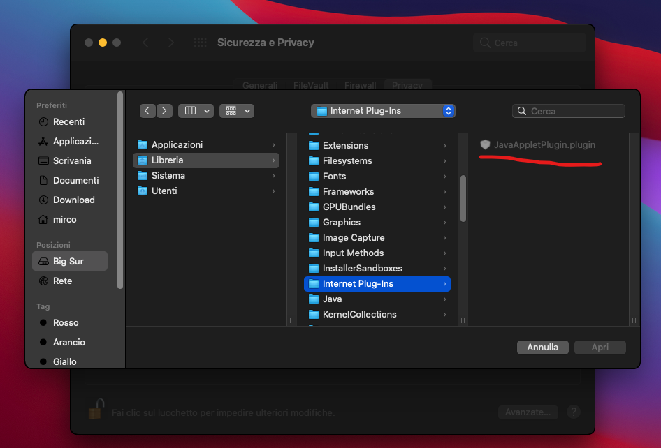The image size is (661, 448).
Task: Expand the Java folder chevron
Action: point(444,299)
